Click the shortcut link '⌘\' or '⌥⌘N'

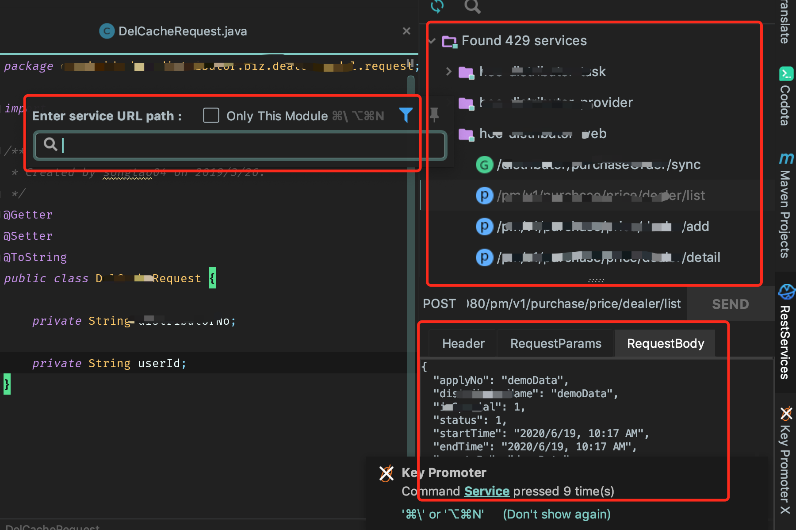[x=443, y=514]
